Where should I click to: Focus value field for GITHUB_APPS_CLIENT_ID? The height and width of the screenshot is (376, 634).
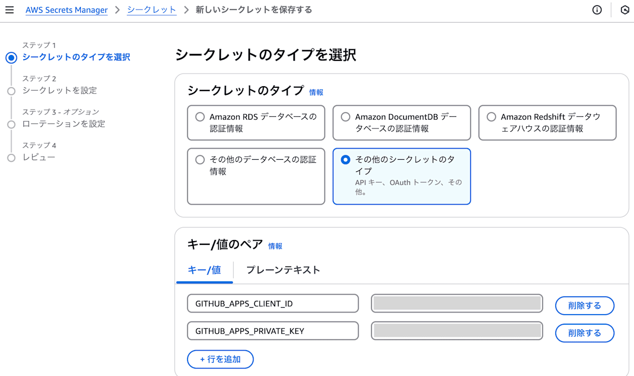coord(457,304)
